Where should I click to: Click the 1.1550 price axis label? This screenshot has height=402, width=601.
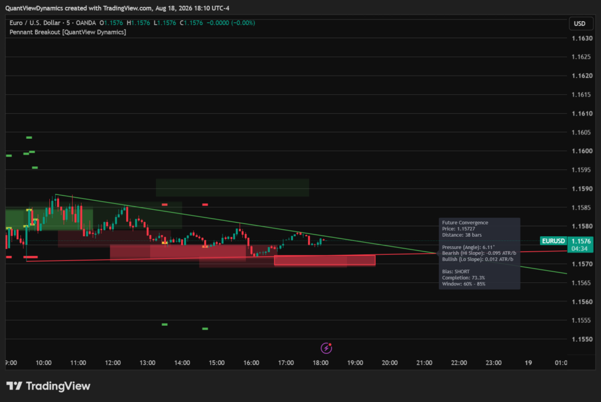[582, 339]
